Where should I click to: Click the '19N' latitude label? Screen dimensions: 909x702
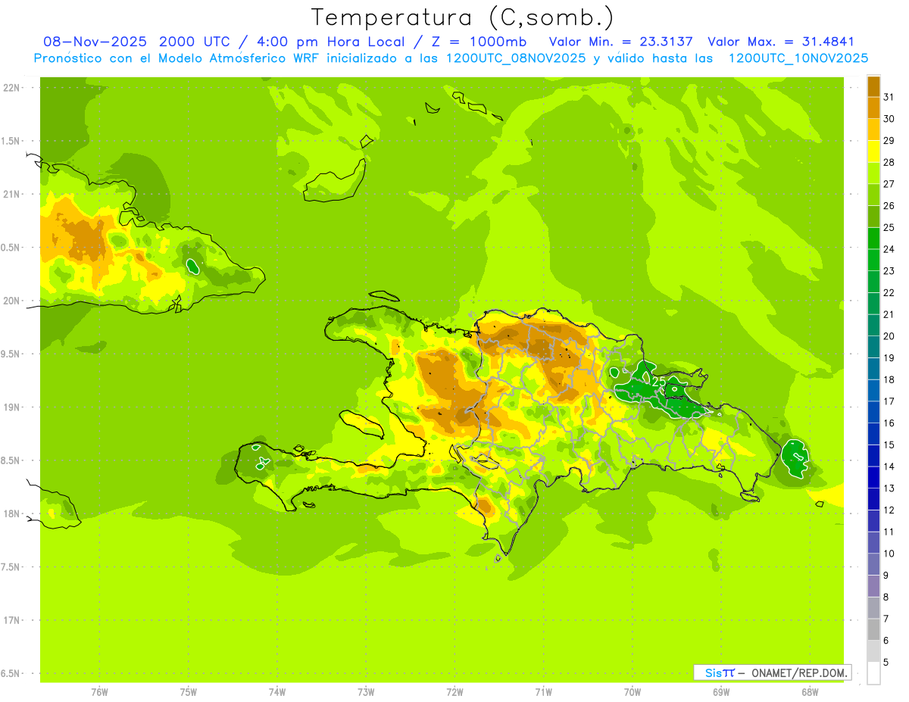click(x=11, y=407)
